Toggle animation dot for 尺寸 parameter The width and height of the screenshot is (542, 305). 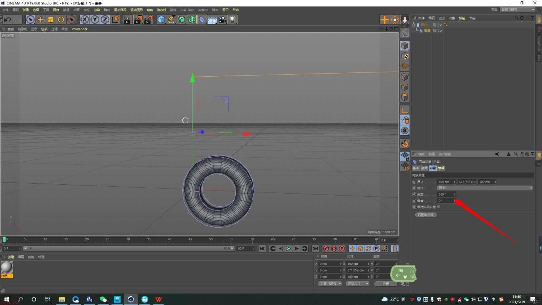(414, 182)
